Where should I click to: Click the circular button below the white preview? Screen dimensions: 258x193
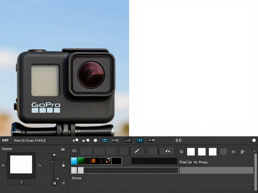coord(21,182)
